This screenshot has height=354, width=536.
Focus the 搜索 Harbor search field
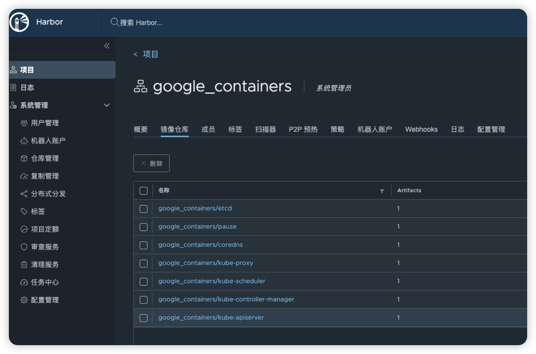[141, 23]
